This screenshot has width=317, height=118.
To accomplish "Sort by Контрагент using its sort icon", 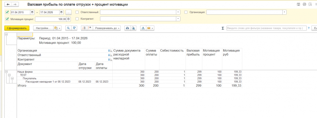I will tap(110, 59).
